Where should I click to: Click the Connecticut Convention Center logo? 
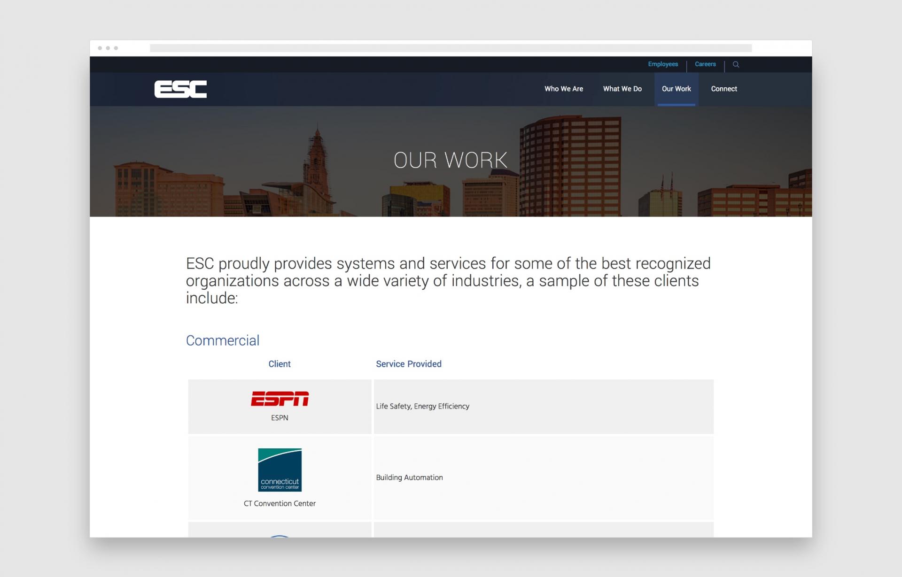pyautogui.click(x=280, y=470)
